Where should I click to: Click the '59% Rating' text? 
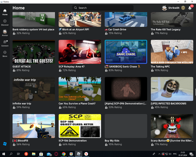pyautogui.click(x=23, y=107)
